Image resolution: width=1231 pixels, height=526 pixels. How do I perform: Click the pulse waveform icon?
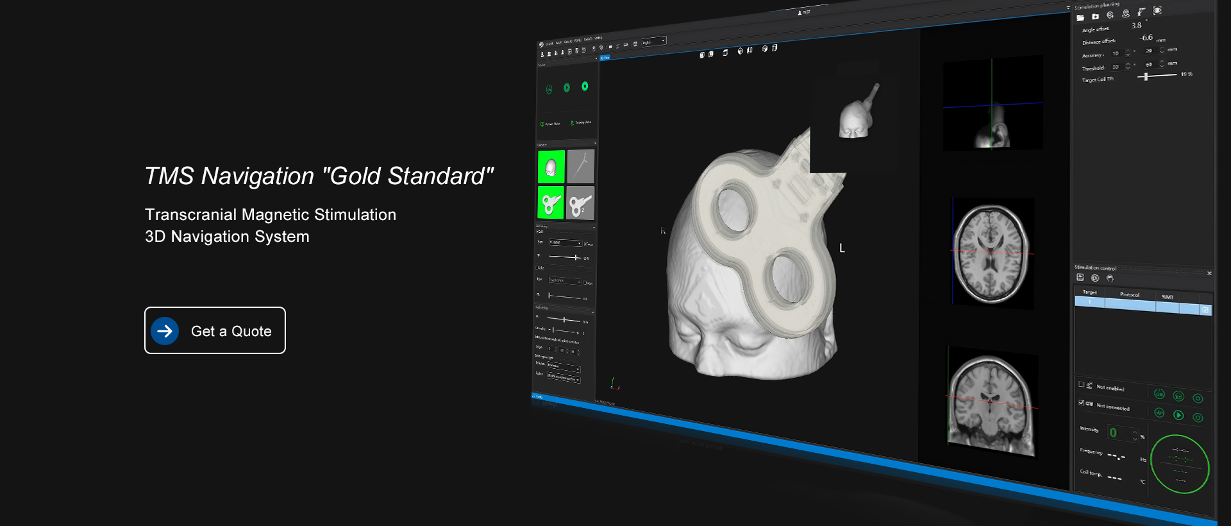(x=1159, y=412)
